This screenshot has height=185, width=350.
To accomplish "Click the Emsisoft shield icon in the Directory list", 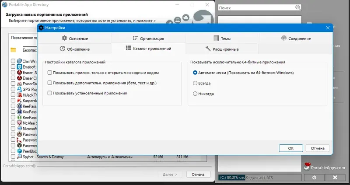I will click(19, 67).
